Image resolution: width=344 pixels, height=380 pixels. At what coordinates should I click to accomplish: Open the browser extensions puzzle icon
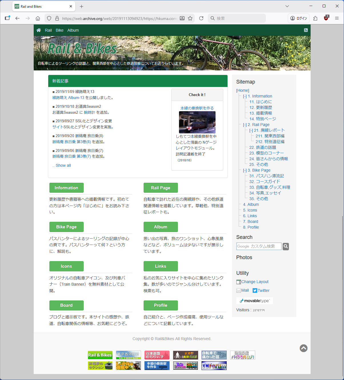point(315,18)
